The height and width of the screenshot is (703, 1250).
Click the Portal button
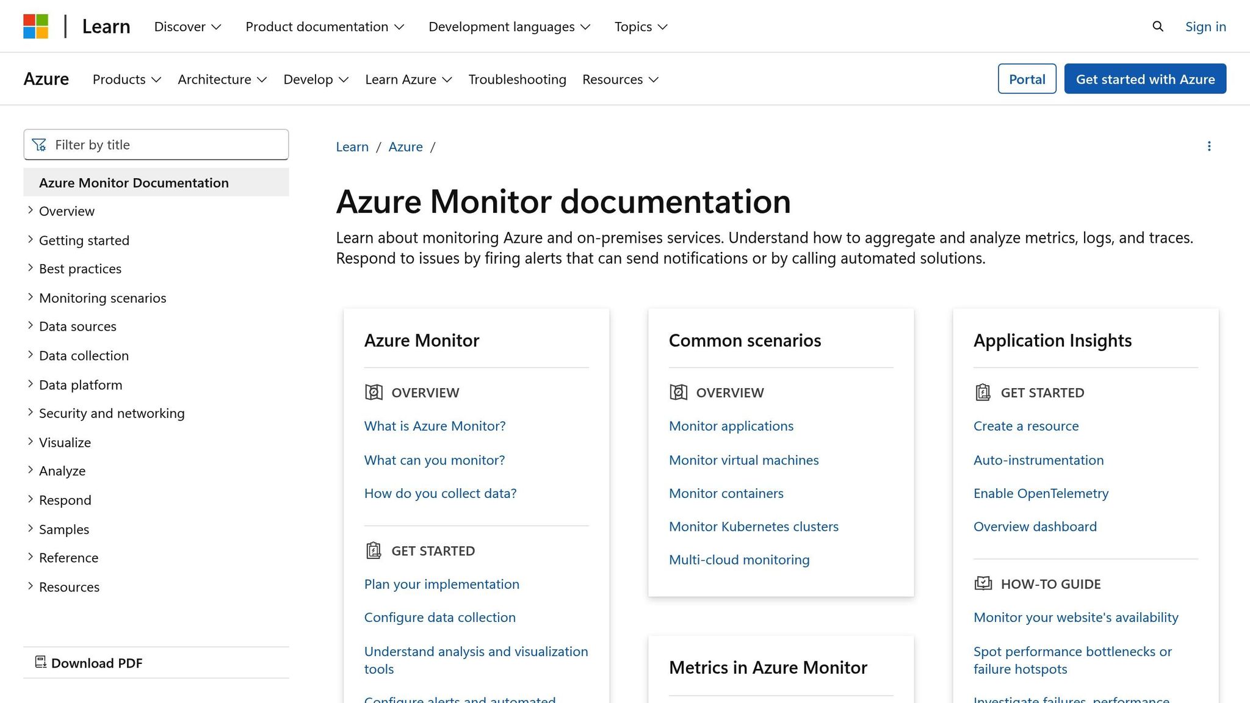coord(1027,79)
